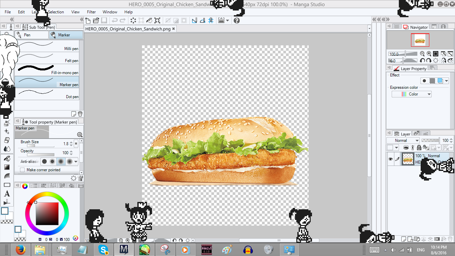Open the Help question-mark icon
Image resolution: width=455 pixels, height=256 pixels.
tap(237, 20)
